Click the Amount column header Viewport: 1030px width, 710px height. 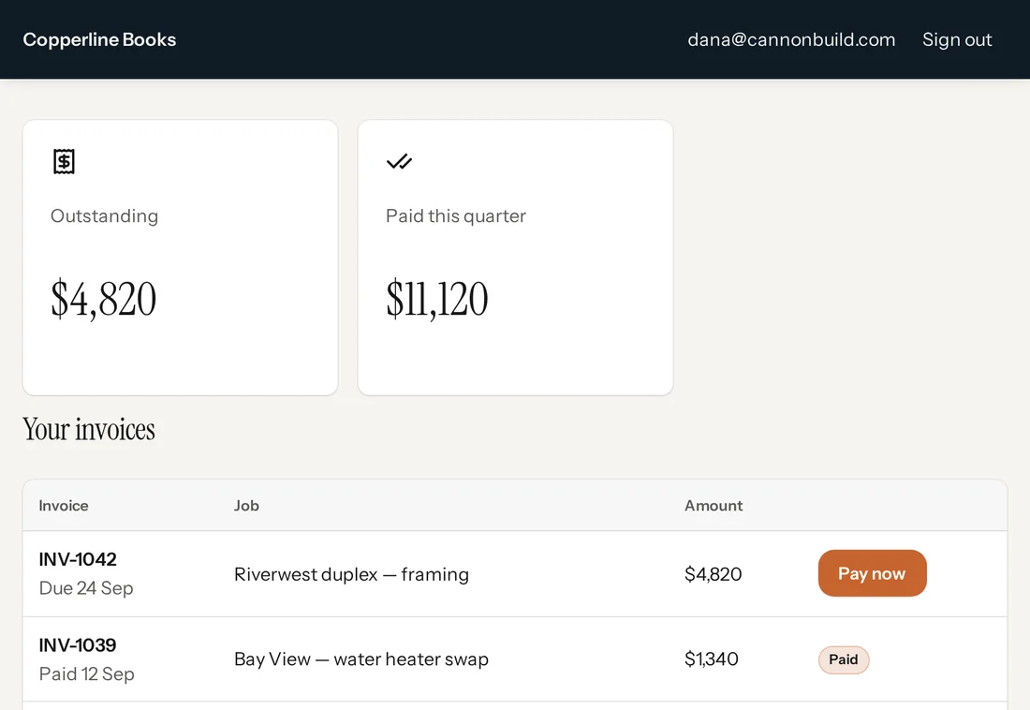click(714, 506)
